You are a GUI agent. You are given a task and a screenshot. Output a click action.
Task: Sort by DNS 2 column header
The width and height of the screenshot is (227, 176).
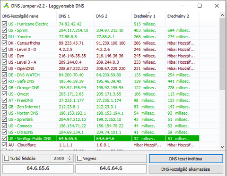(x=113, y=16)
